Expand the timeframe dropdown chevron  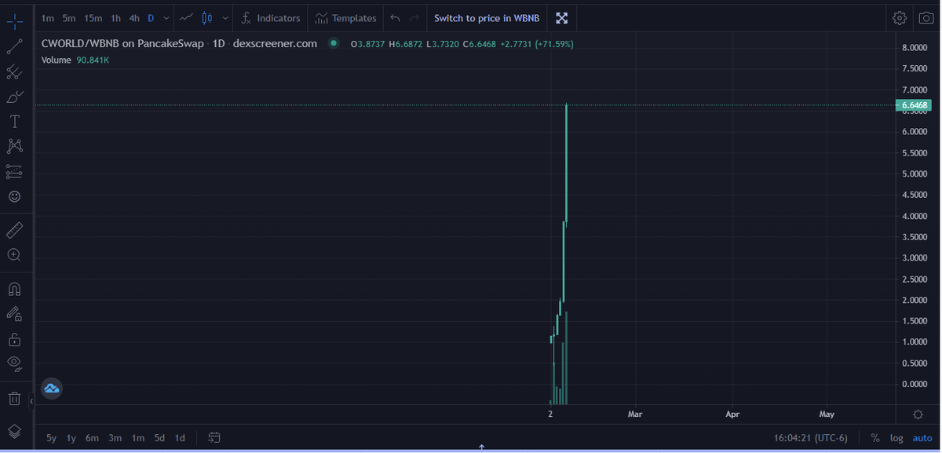(165, 17)
